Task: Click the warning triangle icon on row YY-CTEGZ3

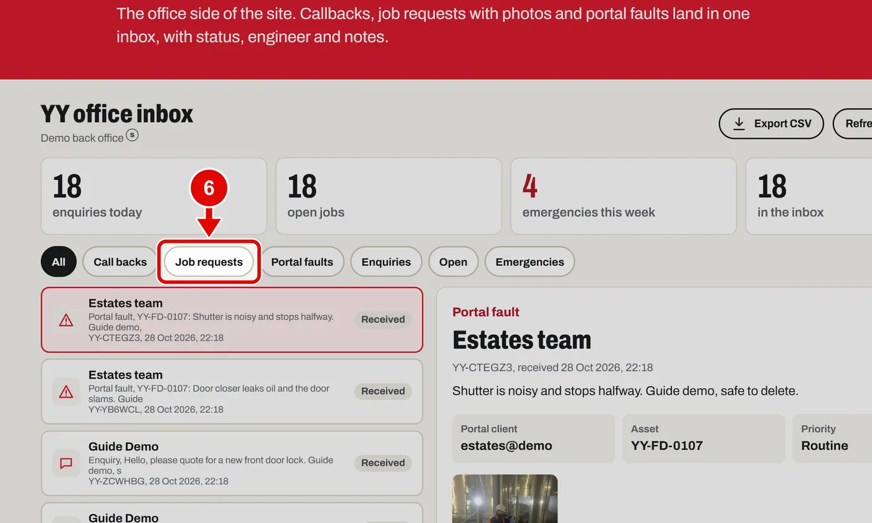Action: coord(66,320)
